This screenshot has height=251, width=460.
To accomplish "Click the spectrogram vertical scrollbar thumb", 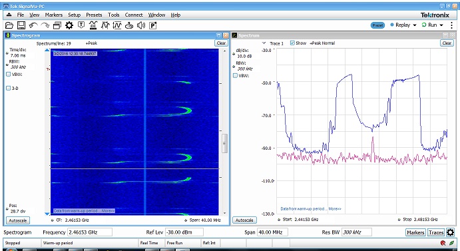I will (224, 143).
